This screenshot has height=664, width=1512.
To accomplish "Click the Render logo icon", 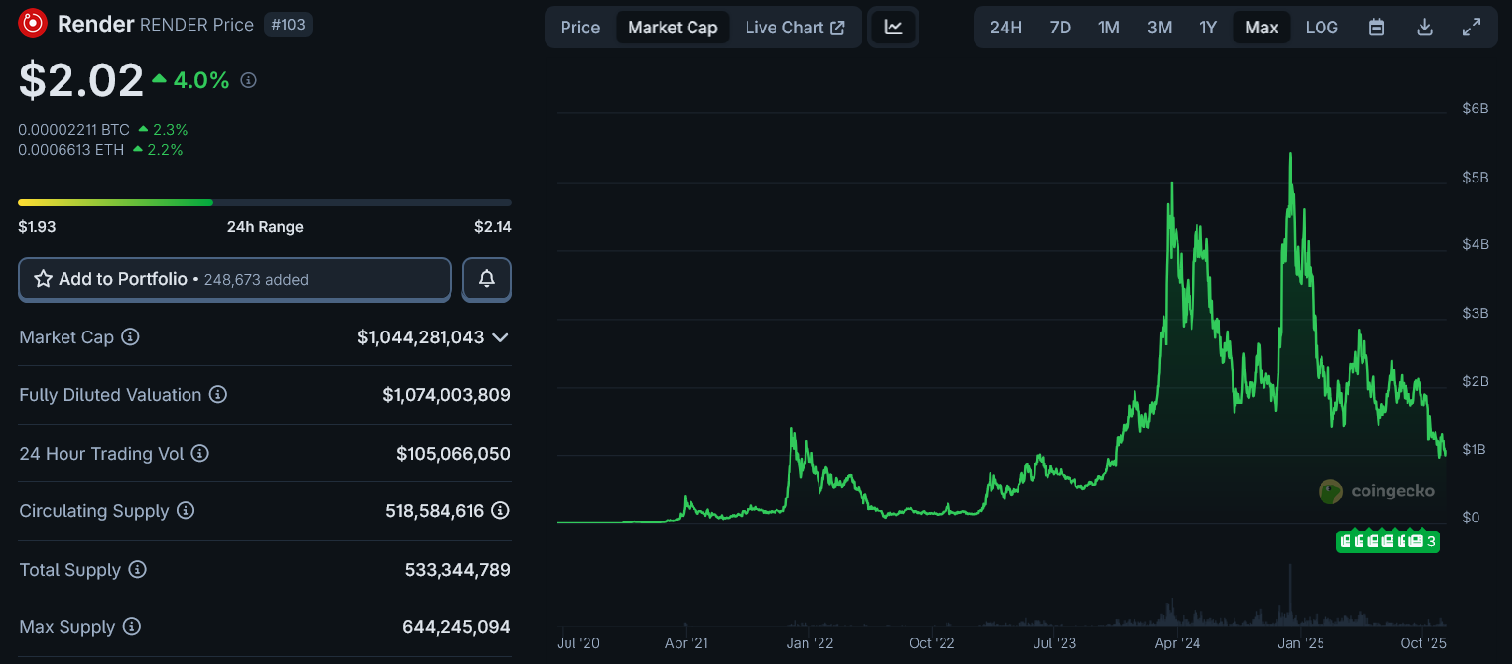I will tap(33, 22).
